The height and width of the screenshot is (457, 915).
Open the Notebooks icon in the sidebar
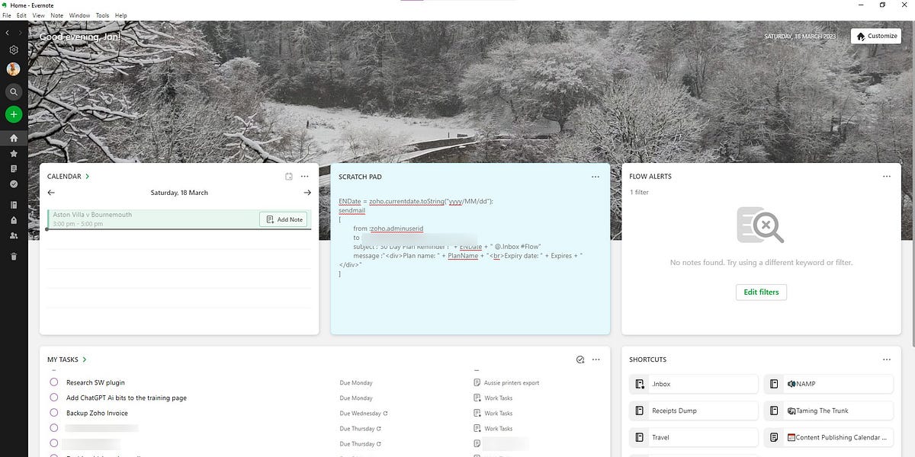(x=12, y=203)
